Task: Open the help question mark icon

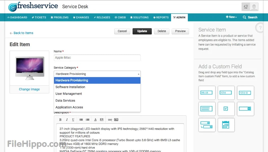Action: (260, 28)
